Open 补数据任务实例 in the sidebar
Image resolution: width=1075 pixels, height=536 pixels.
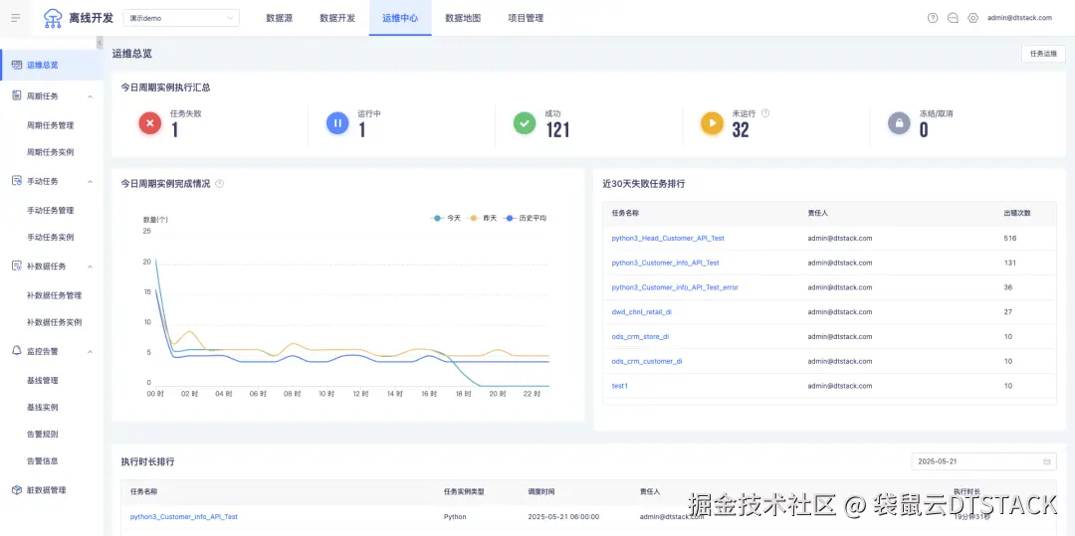coord(52,322)
